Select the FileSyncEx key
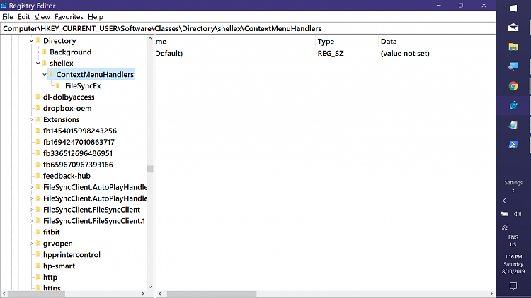This screenshot has height=298, width=531. click(x=83, y=86)
